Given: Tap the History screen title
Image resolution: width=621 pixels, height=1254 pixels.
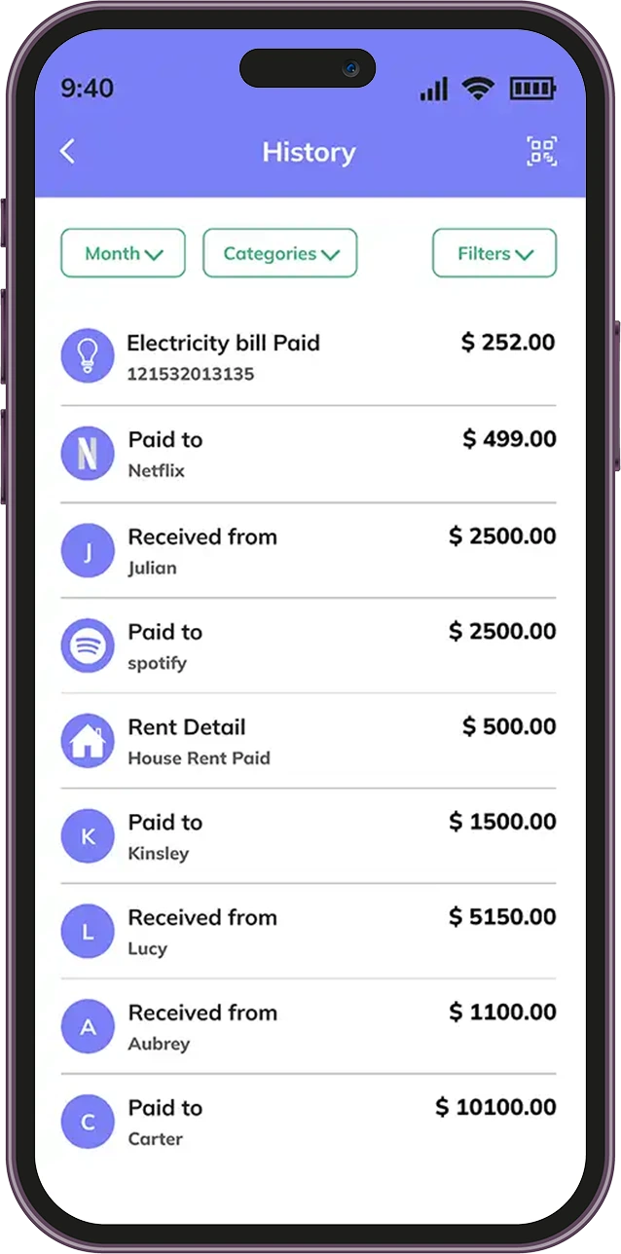Looking at the screenshot, I should pyautogui.click(x=309, y=153).
